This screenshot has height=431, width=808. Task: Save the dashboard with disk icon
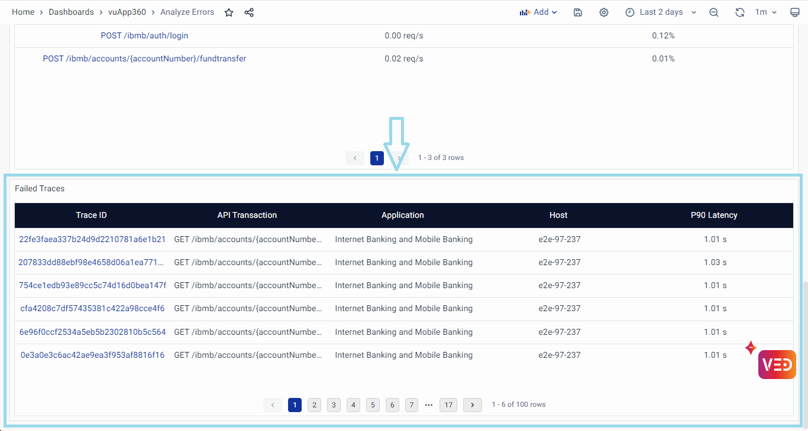578,12
